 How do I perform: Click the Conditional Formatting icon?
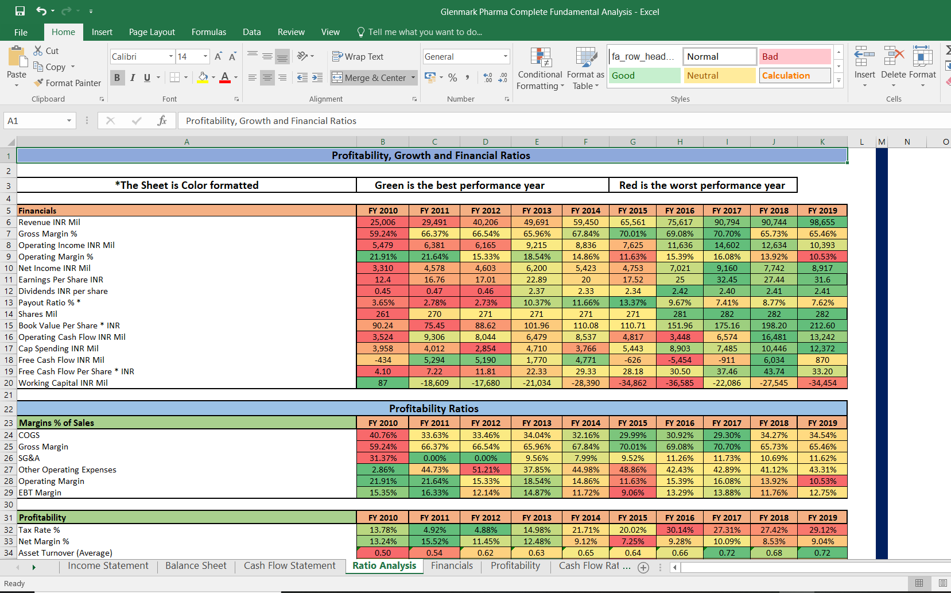[x=541, y=57]
